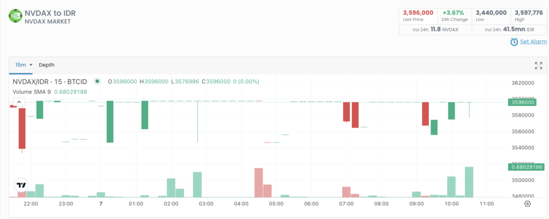Click the 01:00 time axis label
The width and height of the screenshot is (549, 219).
(x=136, y=204)
